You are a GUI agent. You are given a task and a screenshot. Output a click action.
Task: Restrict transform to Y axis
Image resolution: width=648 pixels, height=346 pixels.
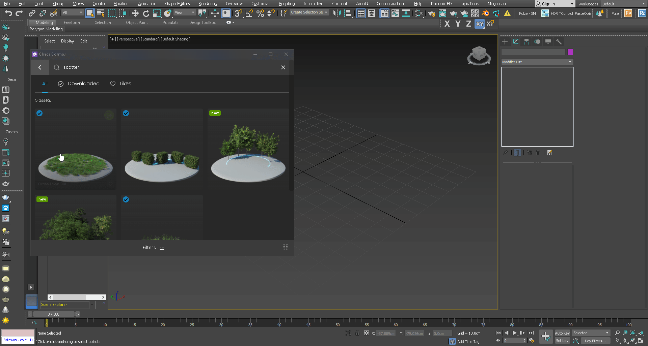pyautogui.click(x=458, y=24)
